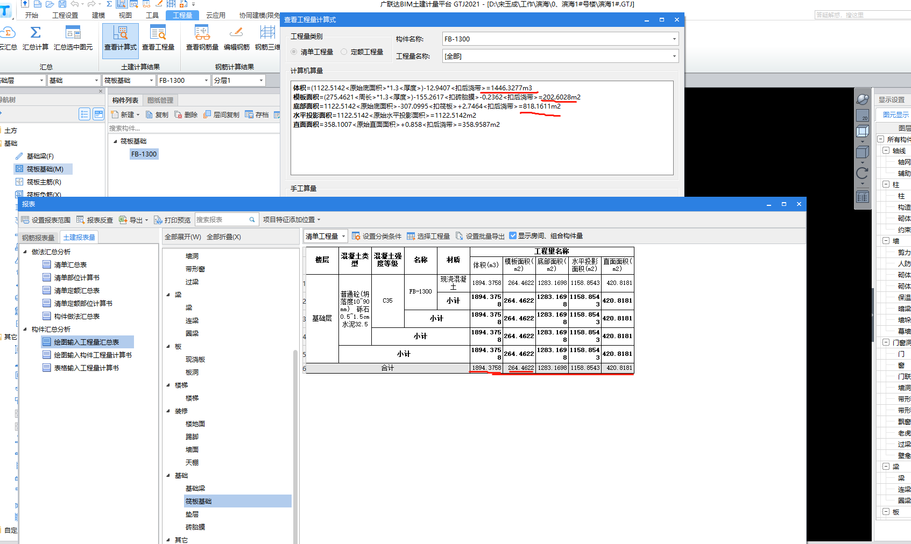Click the rotate view arrow icon
This screenshot has width=911, height=544.
(862, 173)
